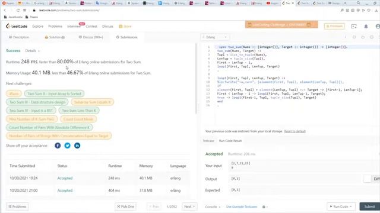Submit the solution
The image size is (380, 213).
[x=370, y=206]
